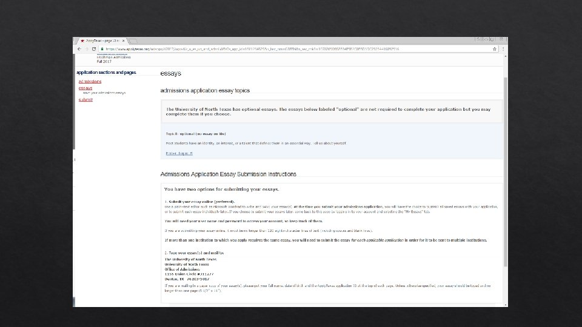582x327 pixels.
Task: Open the submit section link in sidebar
Action: 85,100
